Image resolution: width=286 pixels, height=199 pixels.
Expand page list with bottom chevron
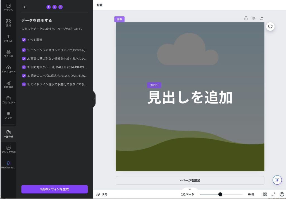pos(190,189)
